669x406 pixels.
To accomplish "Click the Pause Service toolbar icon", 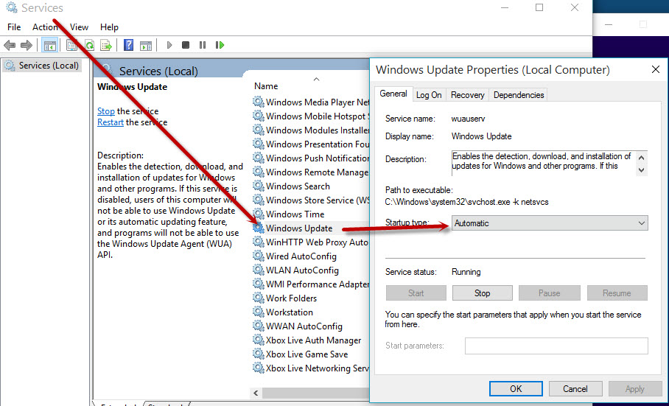I will 203,45.
